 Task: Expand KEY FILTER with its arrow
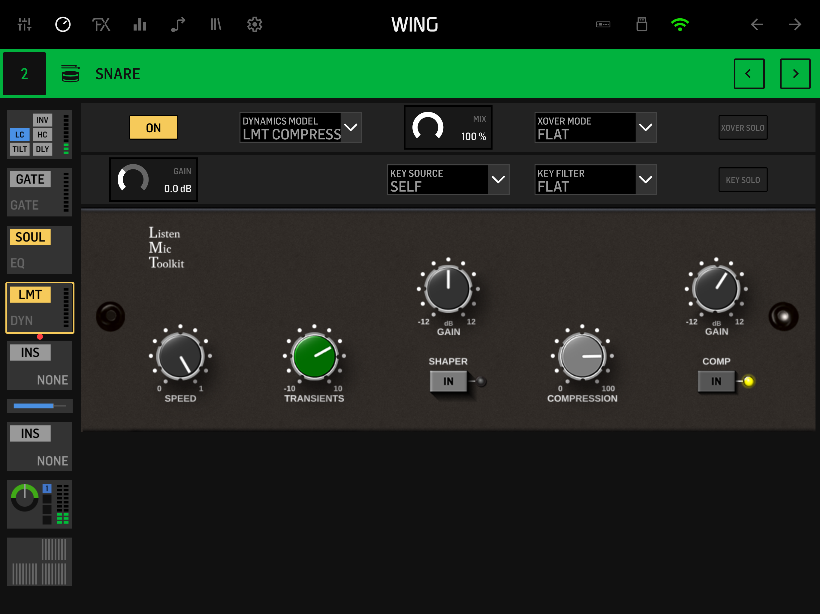pyautogui.click(x=646, y=180)
